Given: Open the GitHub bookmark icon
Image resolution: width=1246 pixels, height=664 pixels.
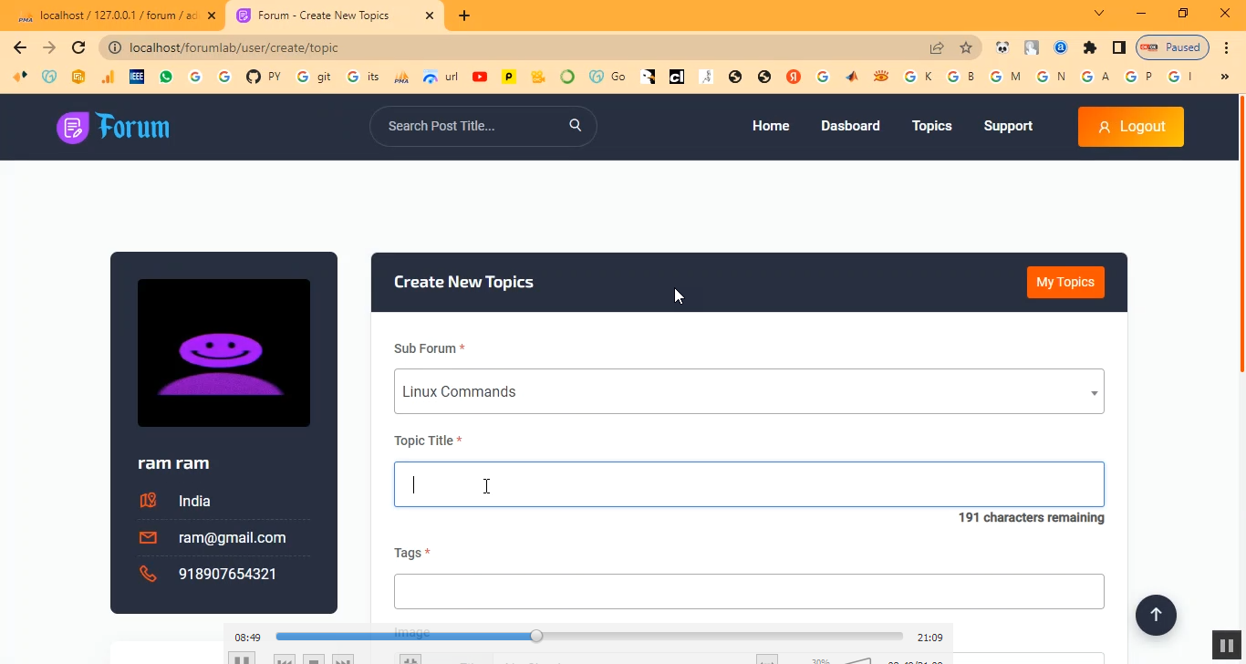Looking at the screenshot, I should pos(254,78).
